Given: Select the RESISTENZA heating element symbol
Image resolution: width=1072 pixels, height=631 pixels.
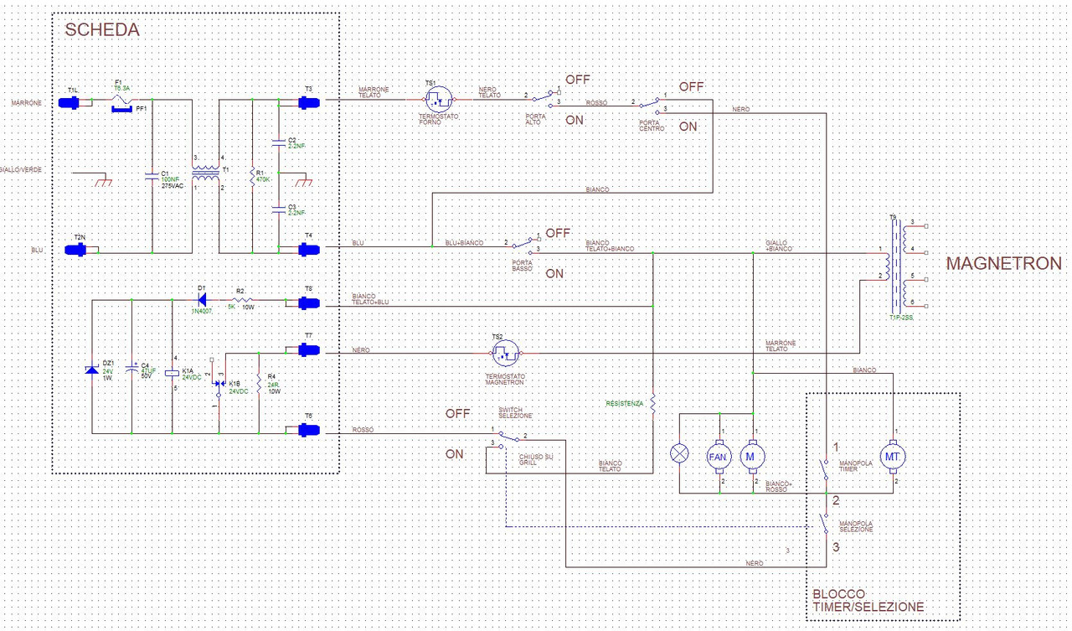Looking at the screenshot, I should click(652, 404).
